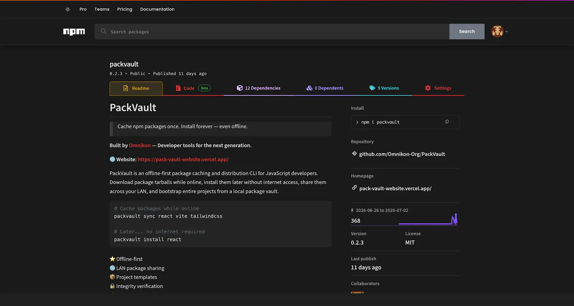Switch to the Readme tab
This screenshot has width=574, height=306.
[136, 88]
